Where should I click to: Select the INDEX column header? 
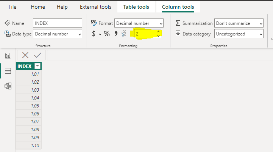click(x=28, y=66)
